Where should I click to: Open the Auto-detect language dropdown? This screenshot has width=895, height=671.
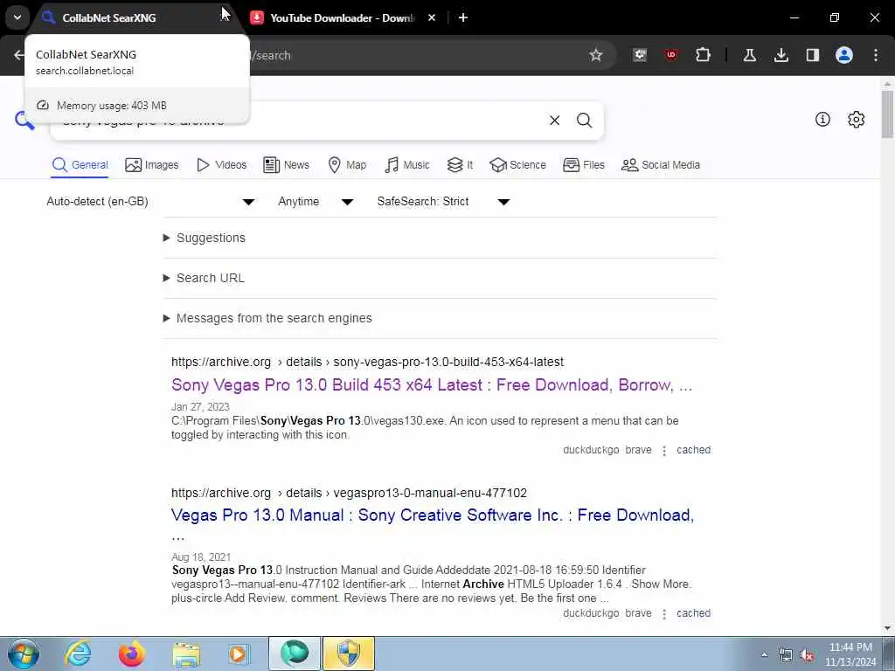pyautogui.click(x=150, y=202)
